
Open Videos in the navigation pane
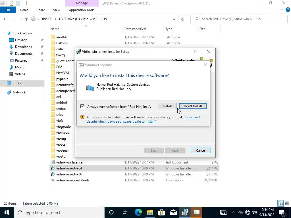click(20, 74)
